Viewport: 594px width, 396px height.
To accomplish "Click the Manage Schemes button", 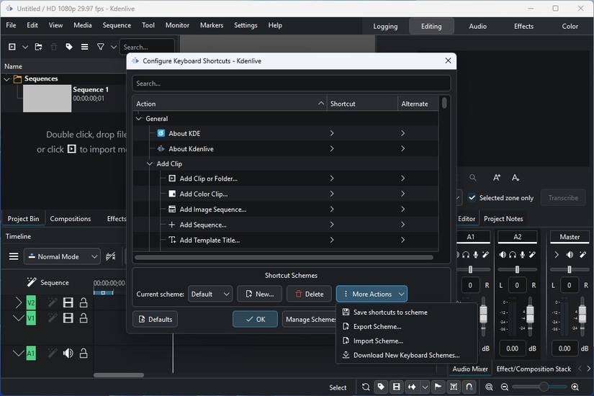I will pos(310,320).
